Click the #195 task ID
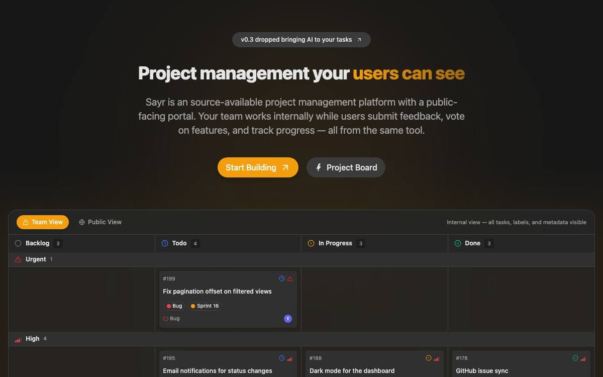Image resolution: width=603 pixels, height=377 pixels. 169,358
